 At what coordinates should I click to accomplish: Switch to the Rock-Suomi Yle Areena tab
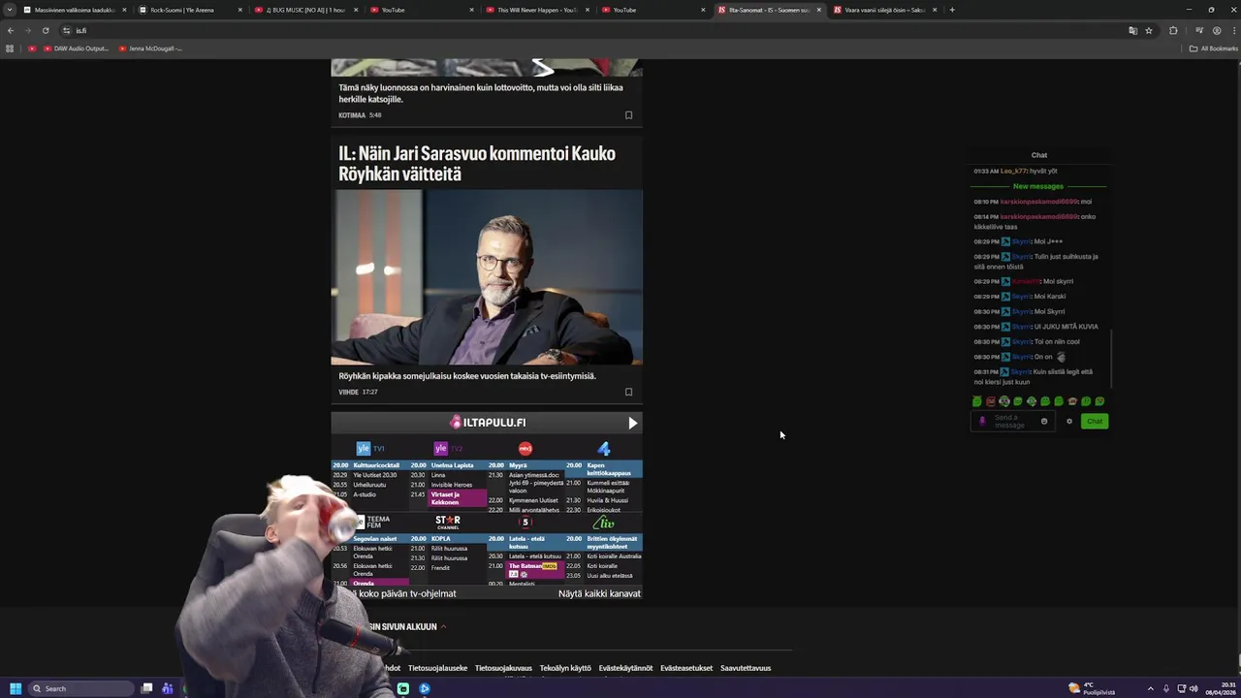click(x=189, y=10)
